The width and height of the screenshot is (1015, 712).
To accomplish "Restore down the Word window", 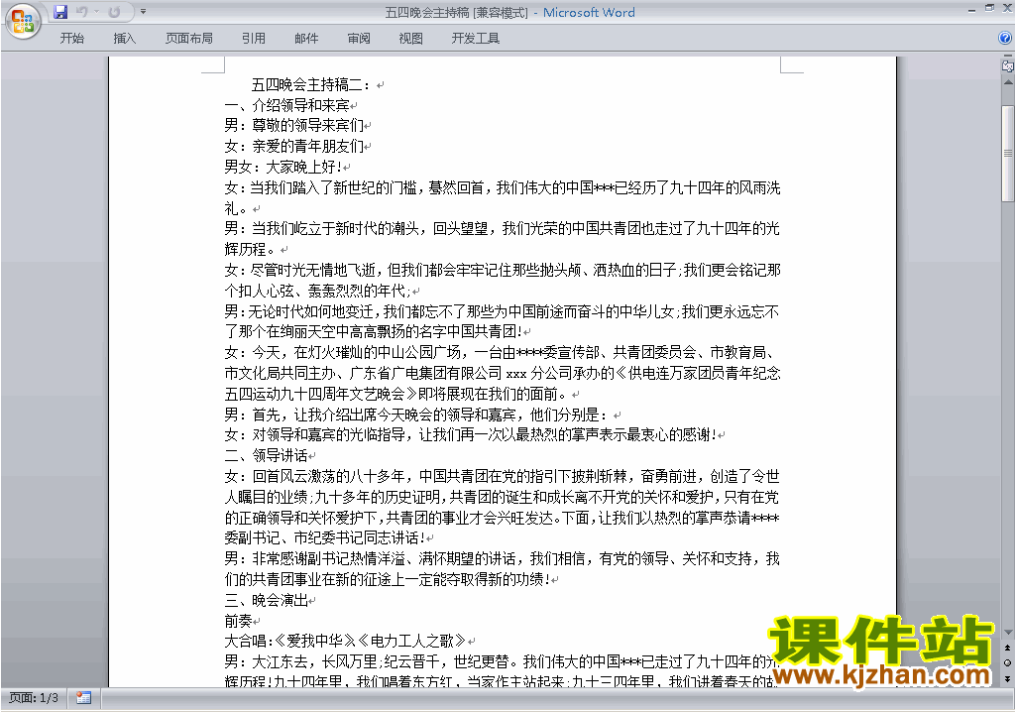I will pos(990,8).
